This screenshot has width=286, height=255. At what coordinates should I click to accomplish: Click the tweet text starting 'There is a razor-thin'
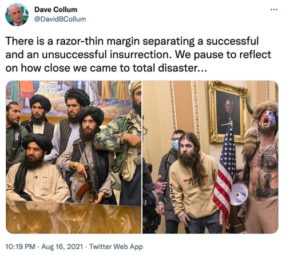[138, 54]
